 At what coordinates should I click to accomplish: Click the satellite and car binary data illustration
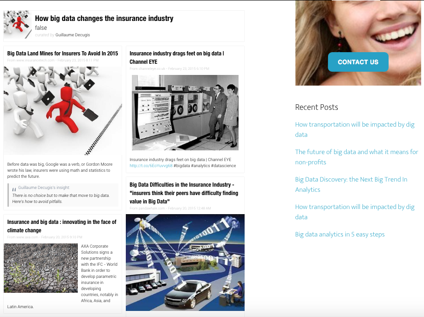[x=185, y=263]
